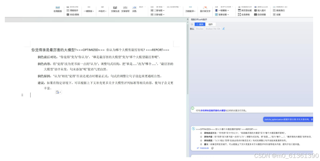Click the icon left of the 聊天 tab
This screenshot has height=161, width=320.
tap(192, 24)
